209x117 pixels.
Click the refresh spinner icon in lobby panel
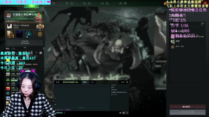(x=203, y=24)
